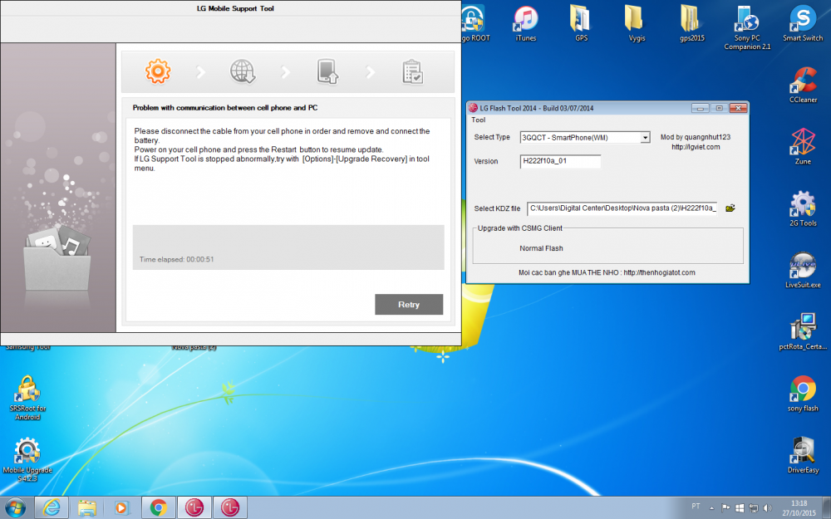Click the 'Mod by quangnhut123' text
The width and height of the screenshot is (831, 519).
[696, 137]
